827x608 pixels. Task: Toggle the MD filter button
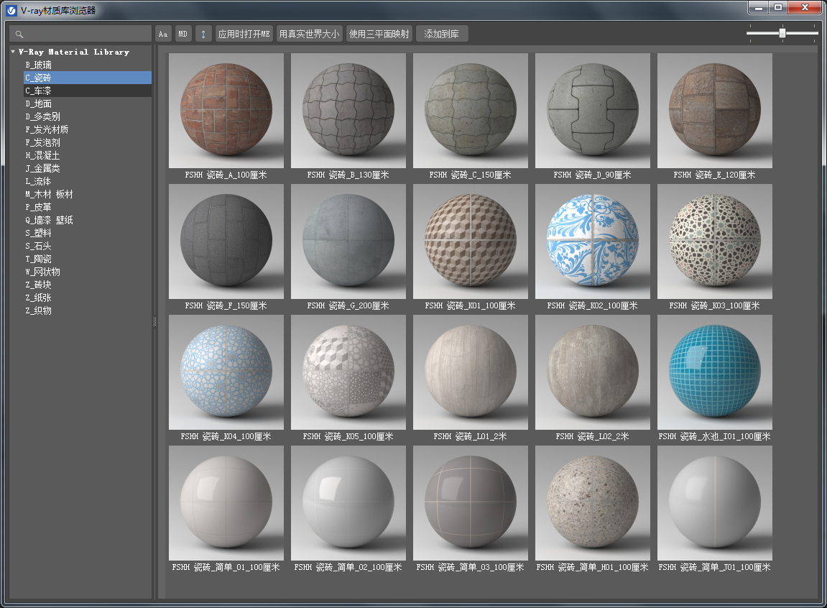coord(183,34)
